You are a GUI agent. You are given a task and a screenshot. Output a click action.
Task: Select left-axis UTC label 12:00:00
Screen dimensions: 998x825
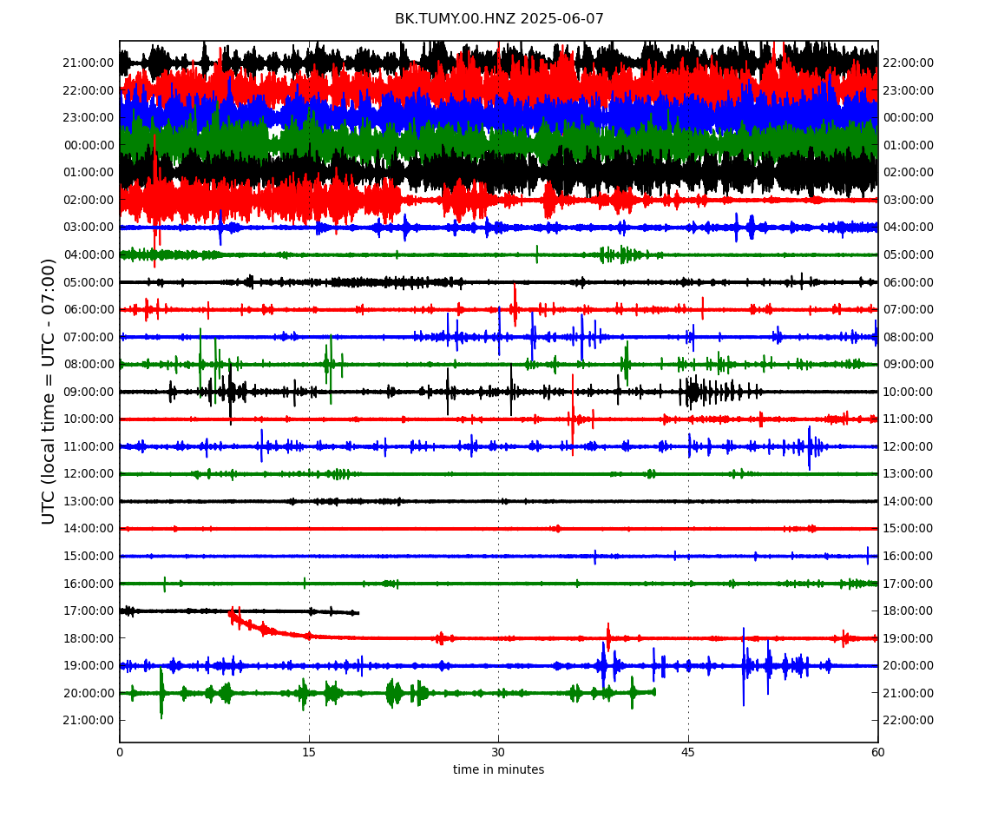89,474
